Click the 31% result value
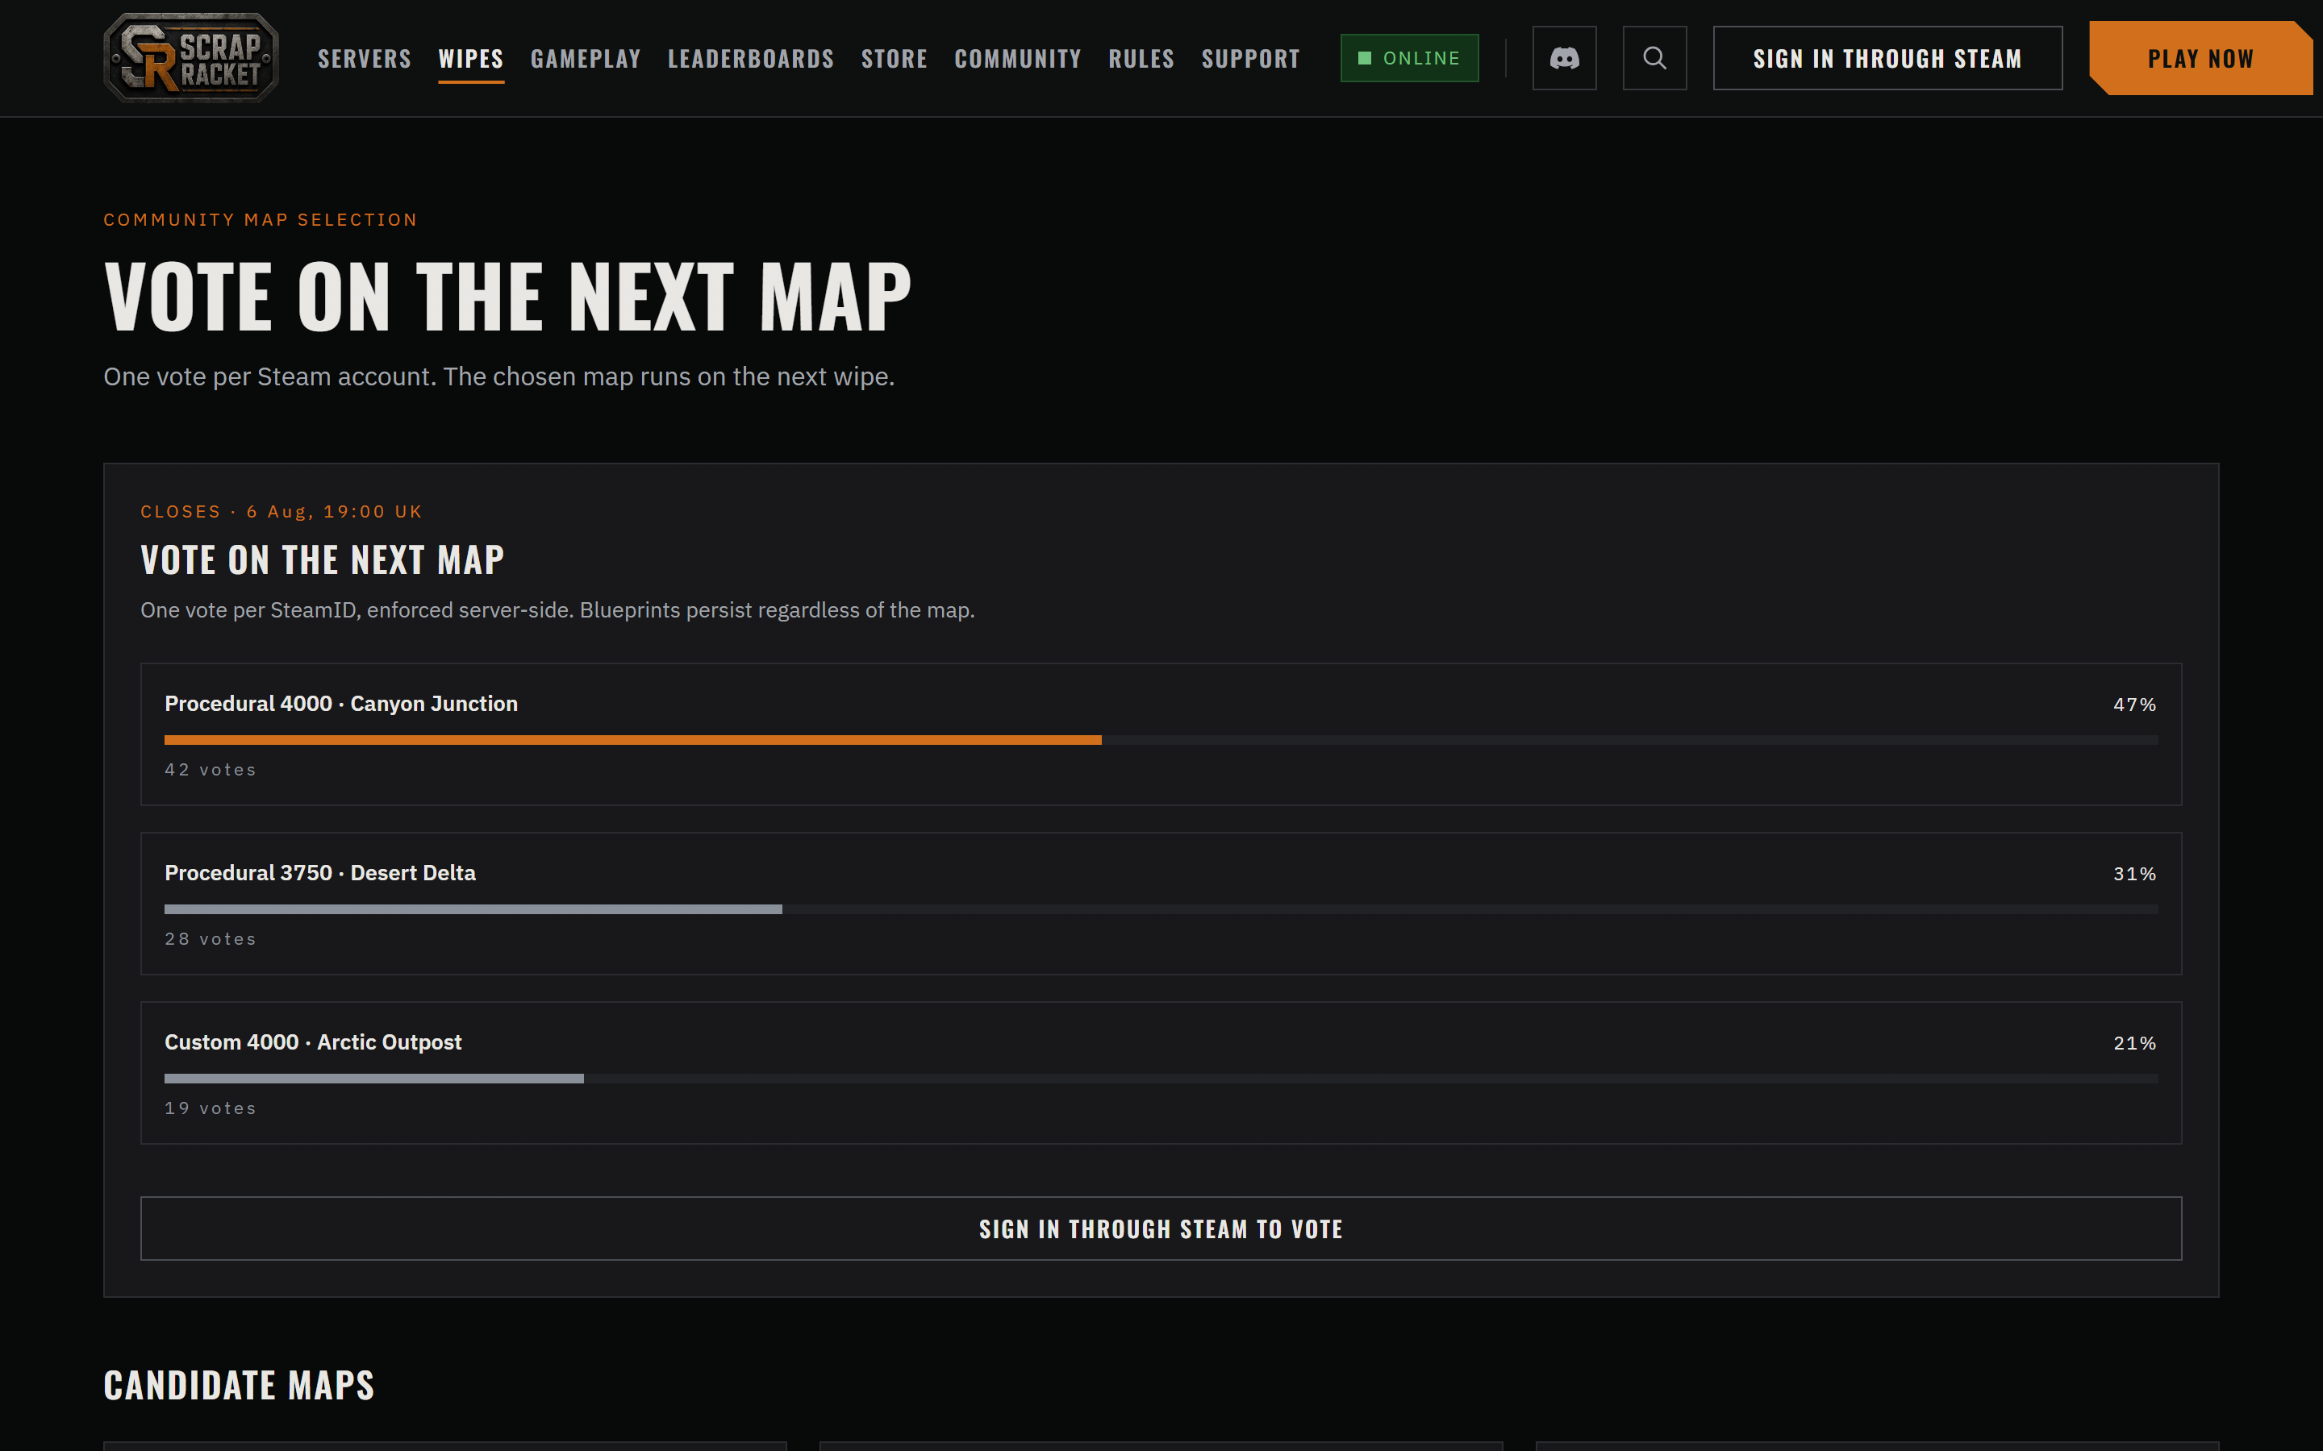 (2134, 873)
